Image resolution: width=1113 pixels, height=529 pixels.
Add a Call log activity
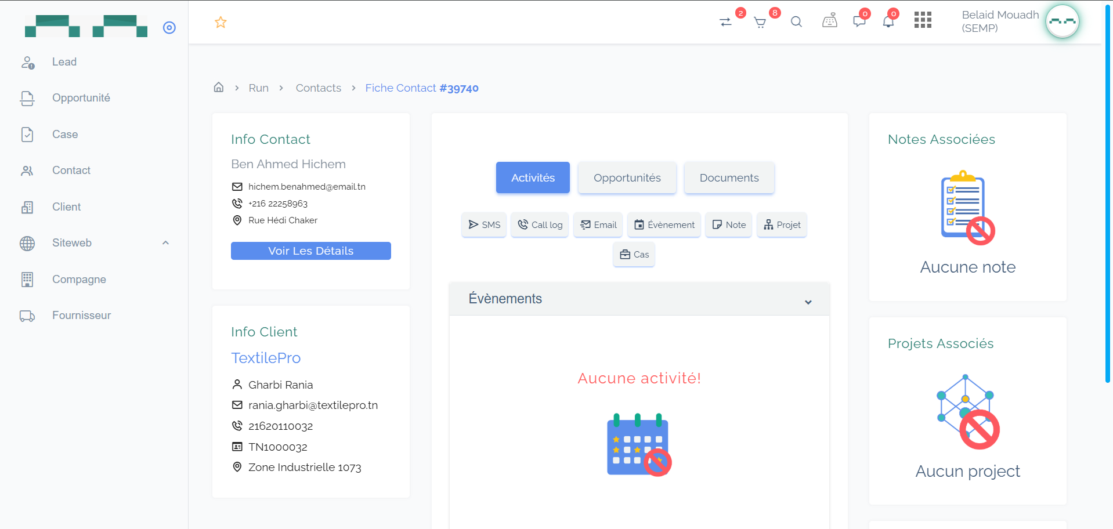540,224
